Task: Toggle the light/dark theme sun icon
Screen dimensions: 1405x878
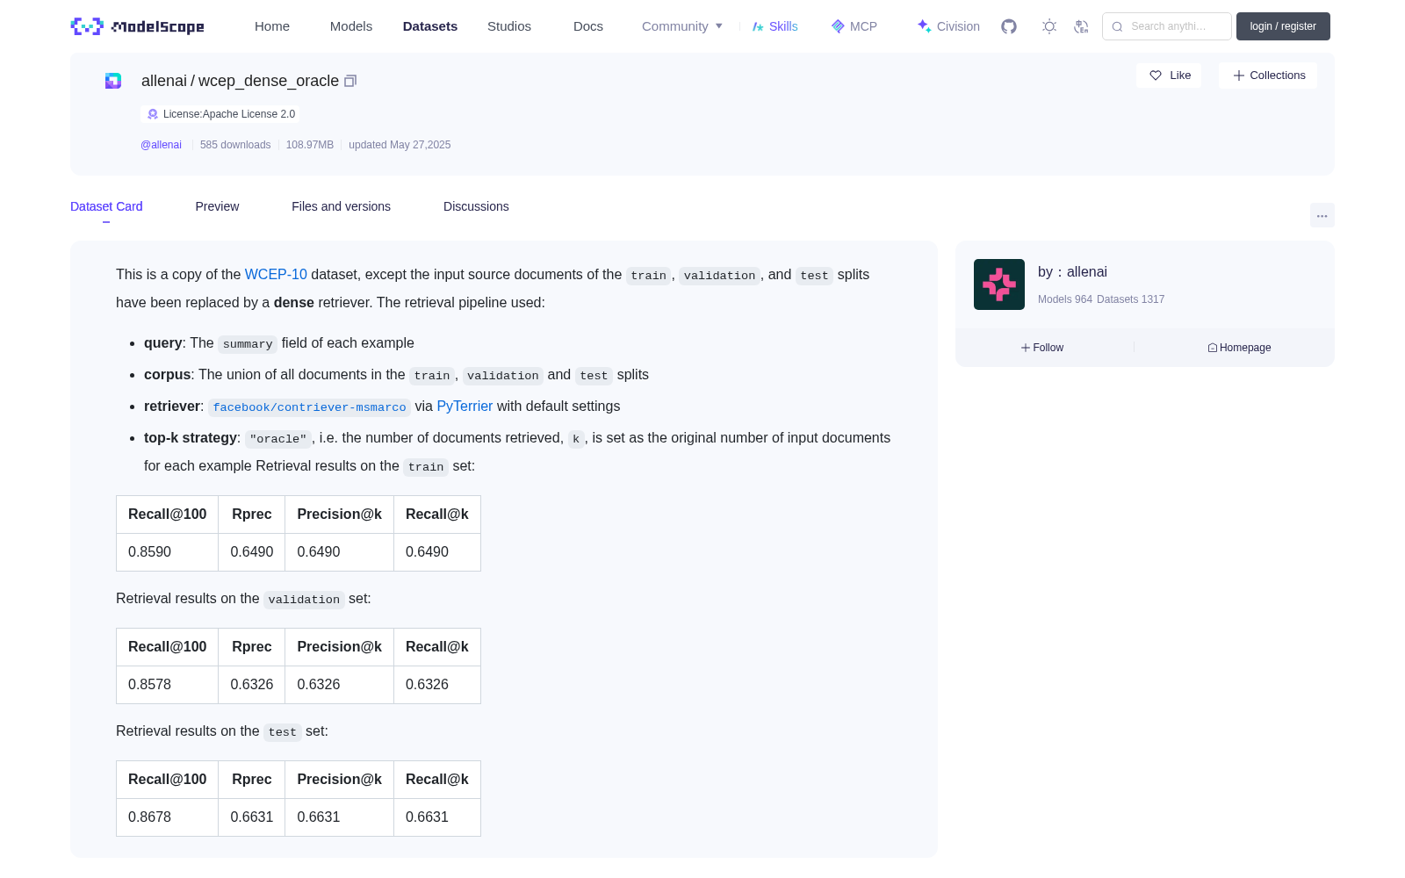Action: [1049, 26]
